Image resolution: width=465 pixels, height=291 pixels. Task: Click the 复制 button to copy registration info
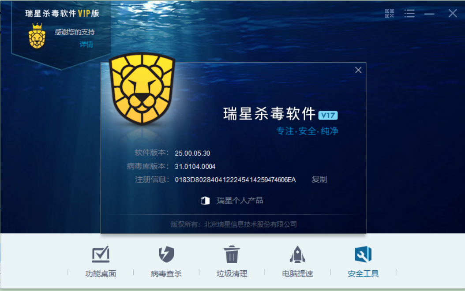click(x=319, y=179)
